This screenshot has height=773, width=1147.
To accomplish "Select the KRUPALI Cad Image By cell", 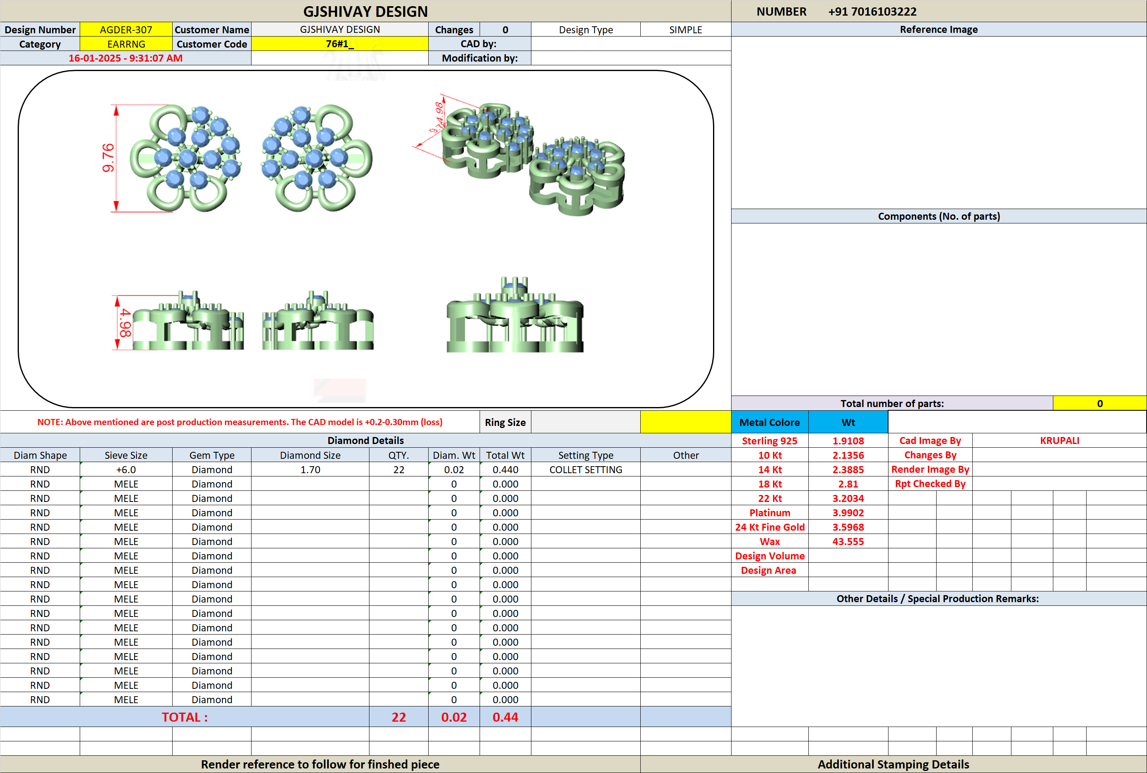I will (1059, 440).
